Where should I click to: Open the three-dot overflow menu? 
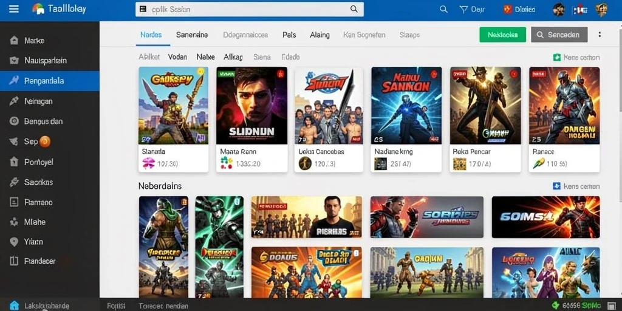(600, 35)
